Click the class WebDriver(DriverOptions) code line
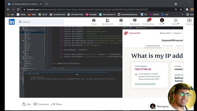The width and height of the screenshot is (197, 111). [x=66, y=64]
